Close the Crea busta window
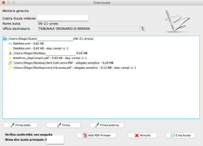203x146 pixels. 4,3
